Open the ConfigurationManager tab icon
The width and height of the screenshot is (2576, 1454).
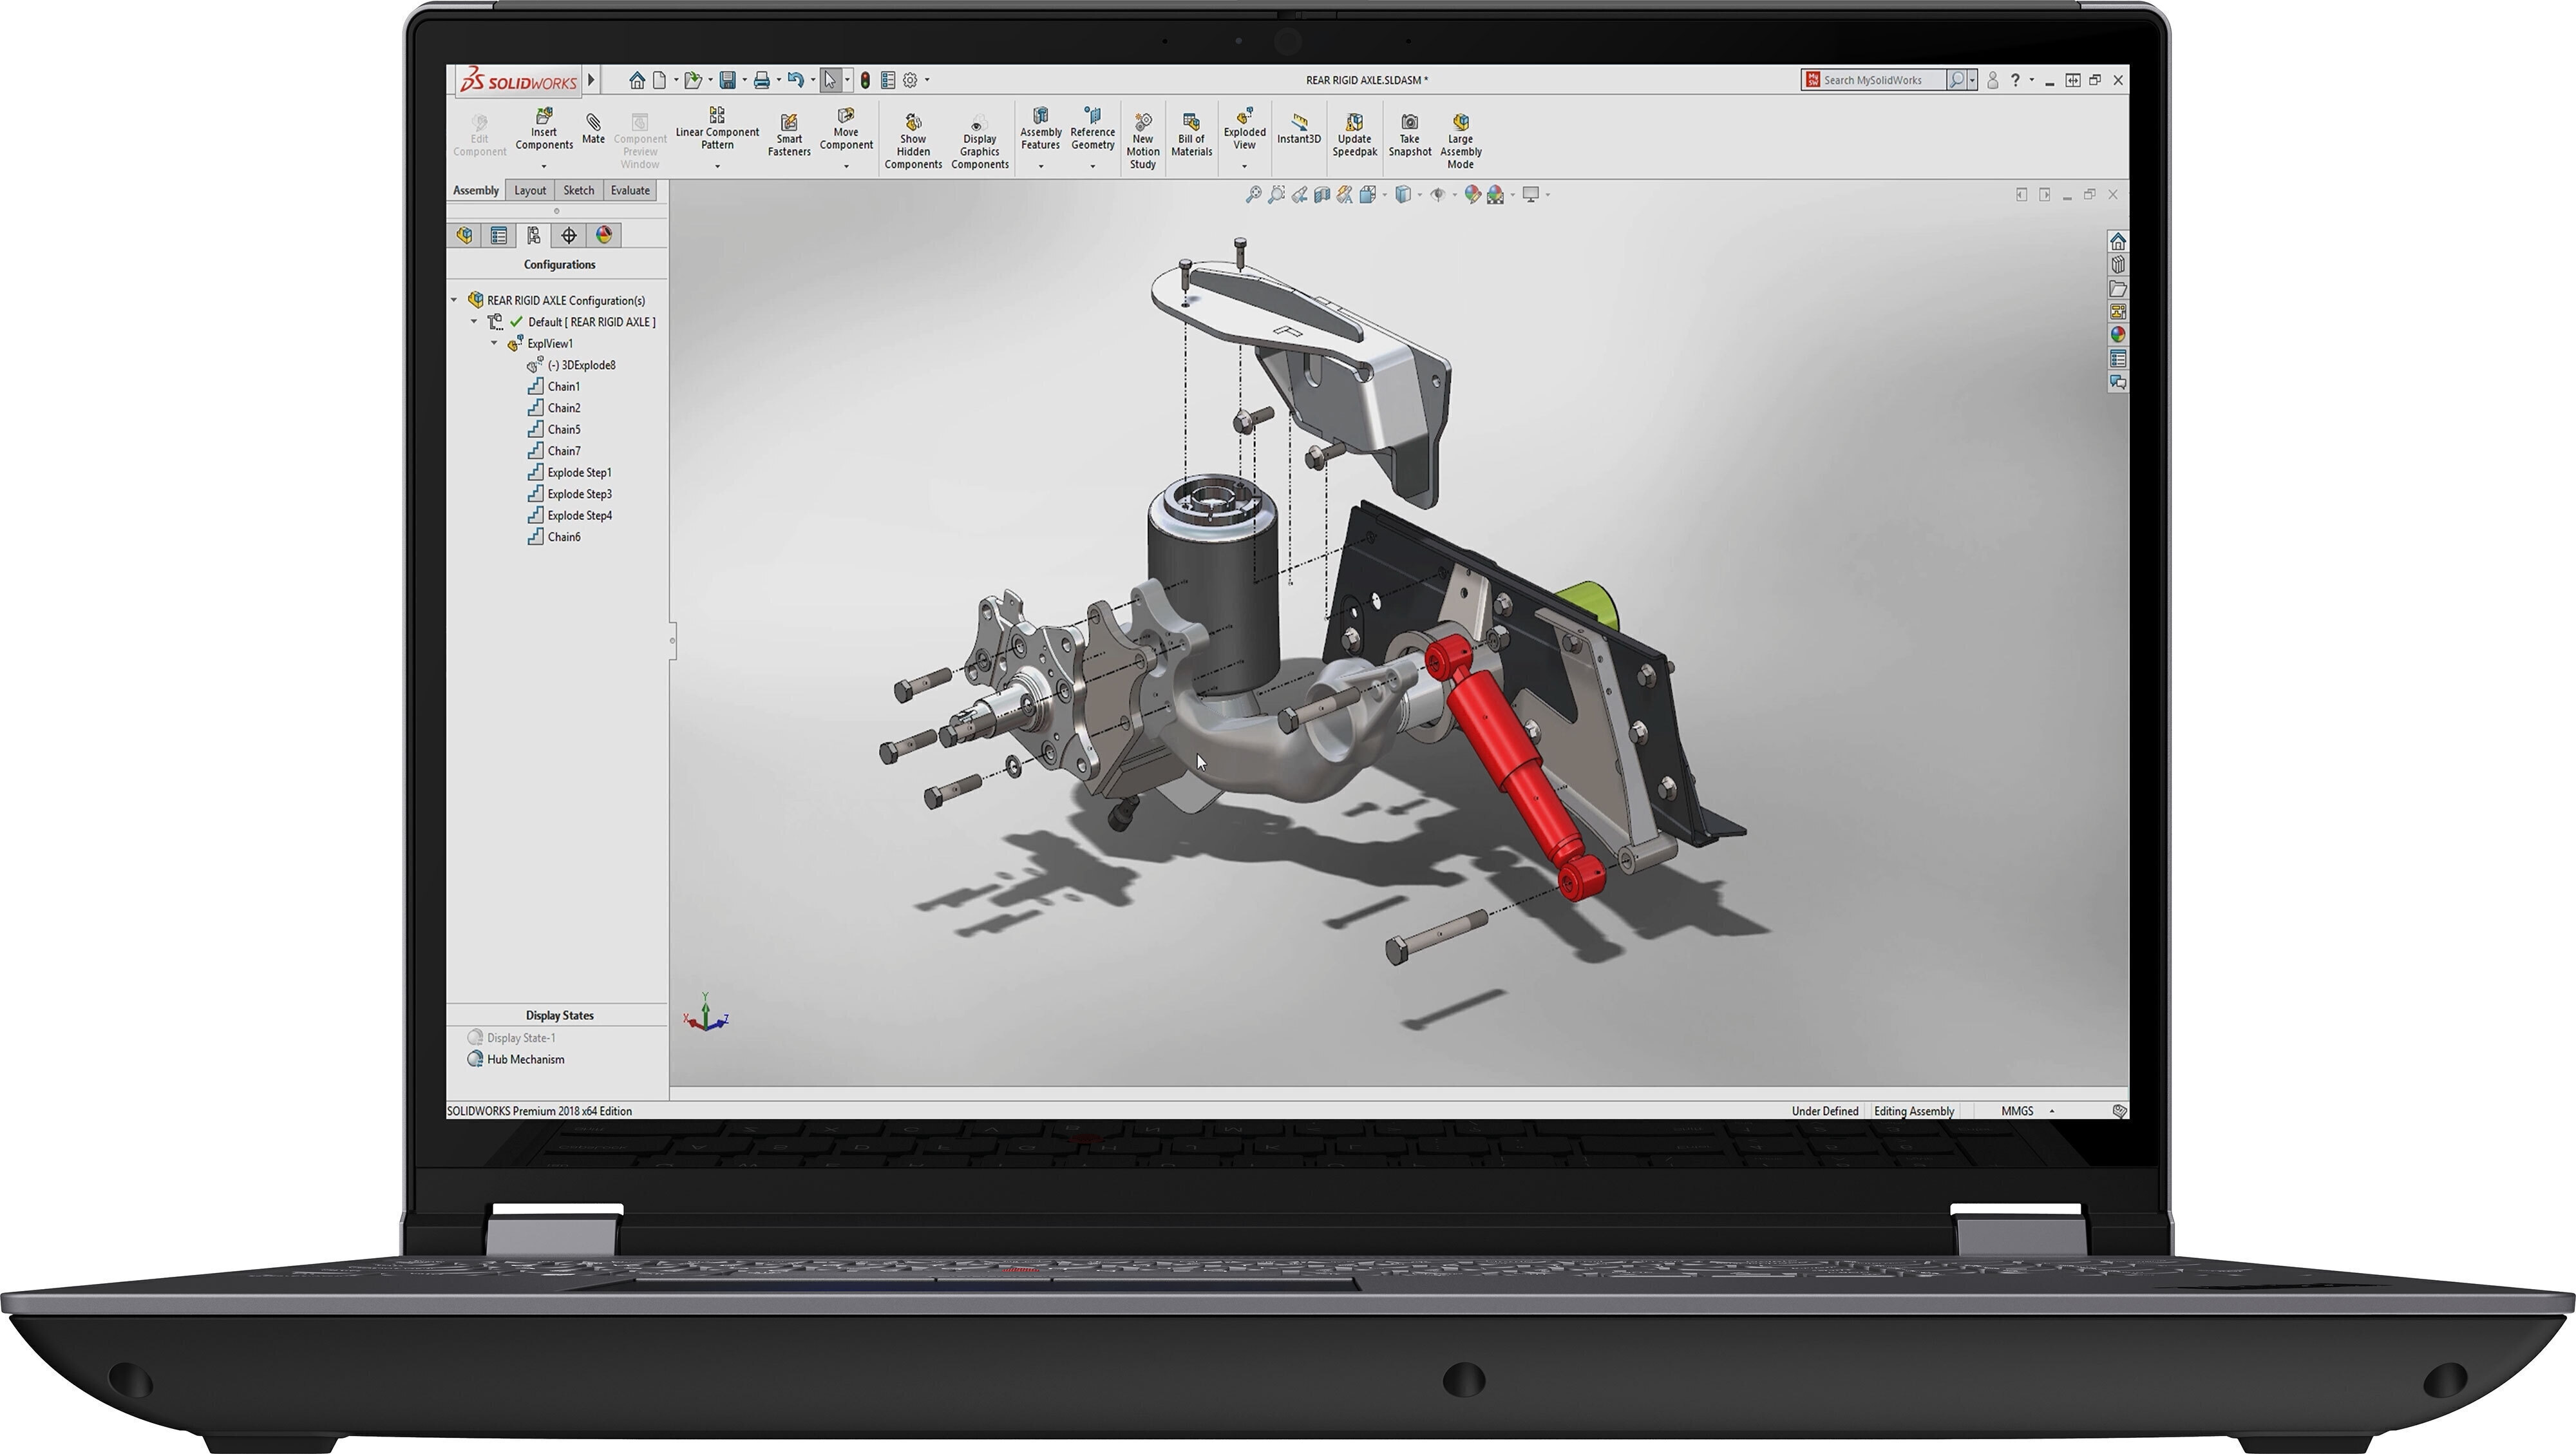point(533,235)
